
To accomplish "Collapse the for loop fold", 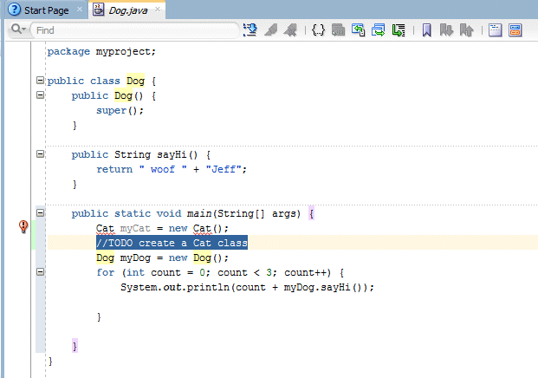I will coord(40,272).
